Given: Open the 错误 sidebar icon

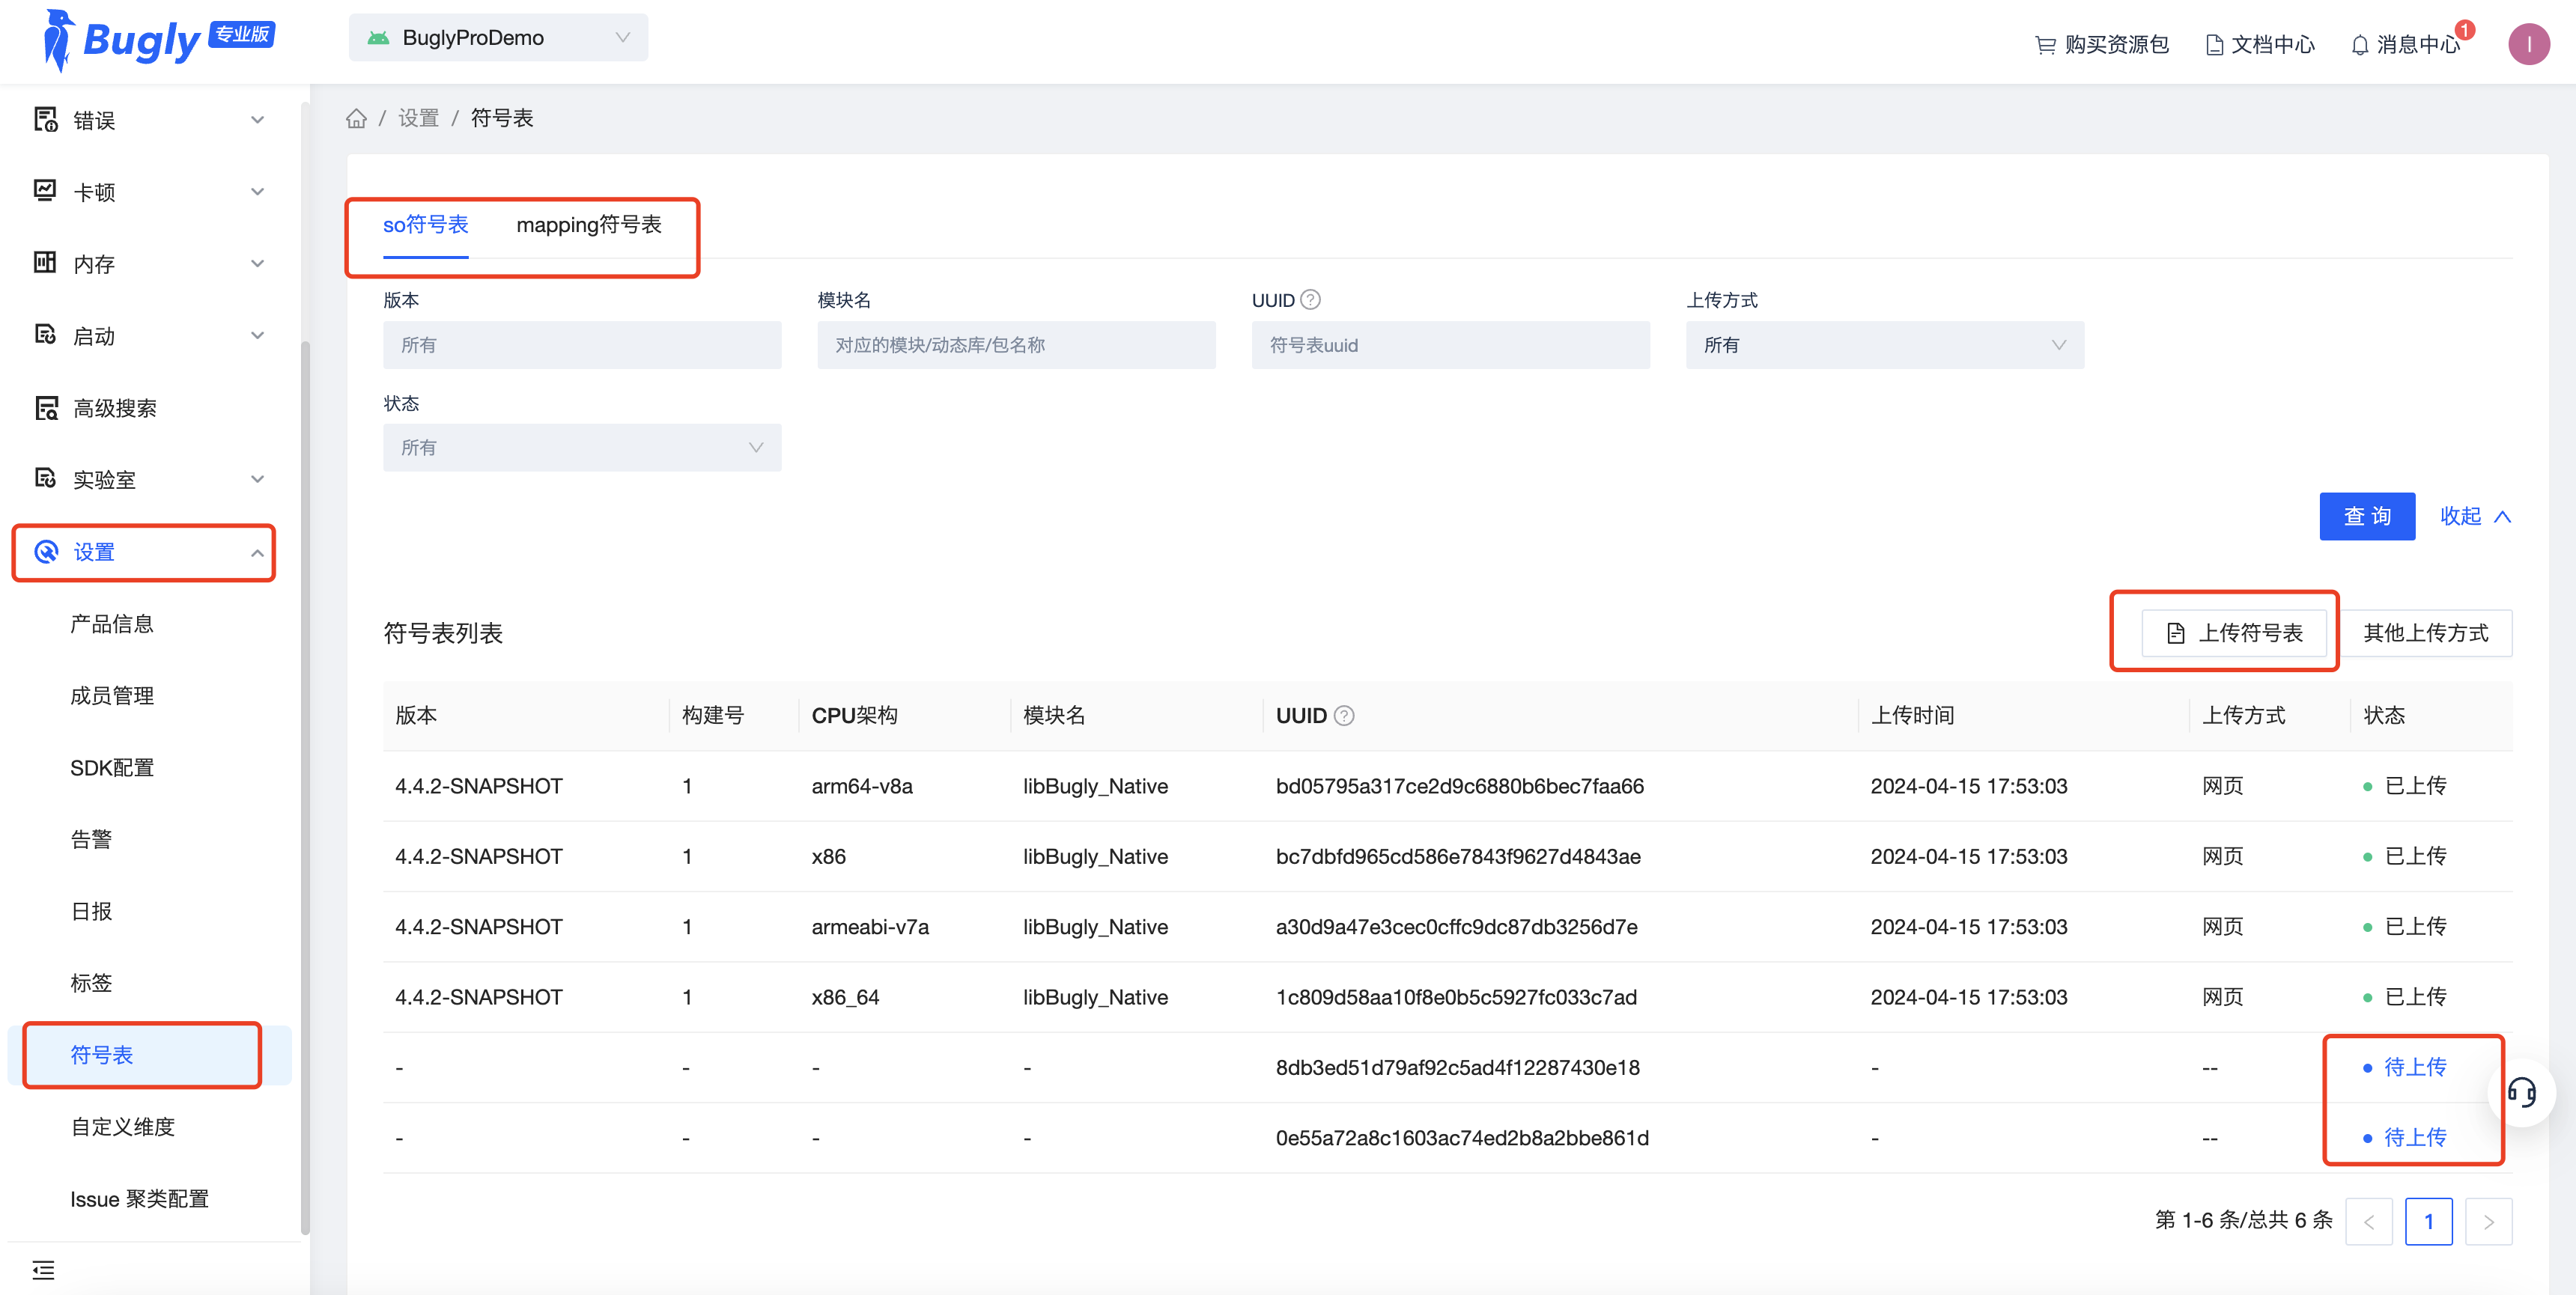Looking at the screenshot, I should point(45,120).
